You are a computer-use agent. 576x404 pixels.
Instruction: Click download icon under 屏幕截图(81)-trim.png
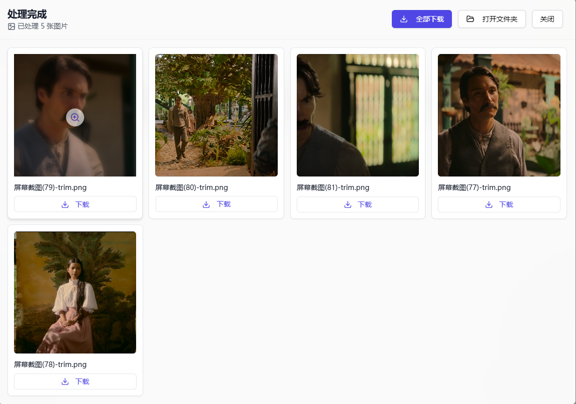tap(348, 204)
